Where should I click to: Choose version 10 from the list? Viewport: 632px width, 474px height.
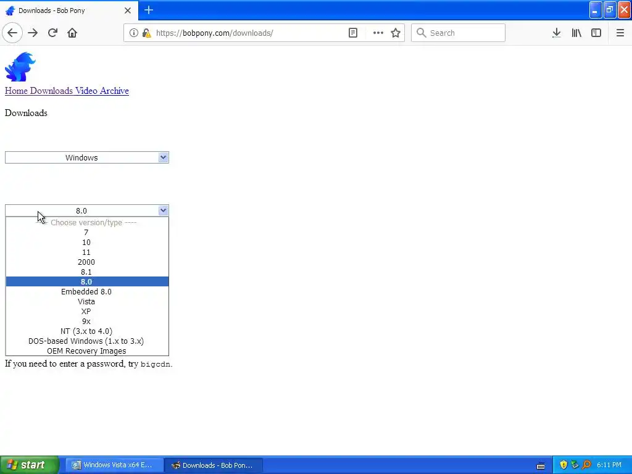[86, 242]
